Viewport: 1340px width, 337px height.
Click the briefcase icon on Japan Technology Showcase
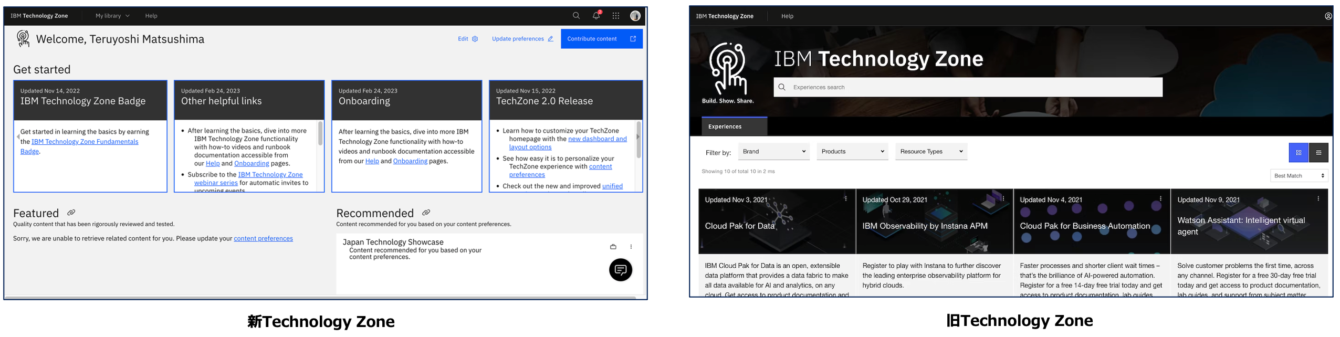click(613, 247)
